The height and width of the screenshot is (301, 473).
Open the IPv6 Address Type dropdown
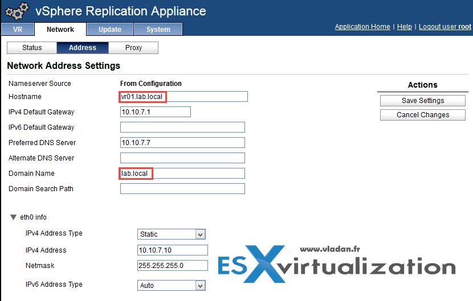(x=172, y=285)
